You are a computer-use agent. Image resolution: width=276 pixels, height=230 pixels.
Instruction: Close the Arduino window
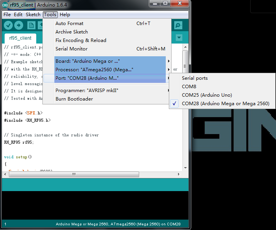pos(180,3)
